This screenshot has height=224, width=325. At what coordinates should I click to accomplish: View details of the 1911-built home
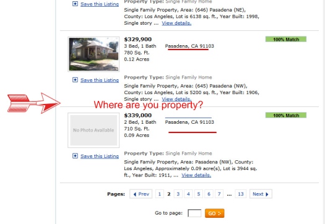pos(196,175)
